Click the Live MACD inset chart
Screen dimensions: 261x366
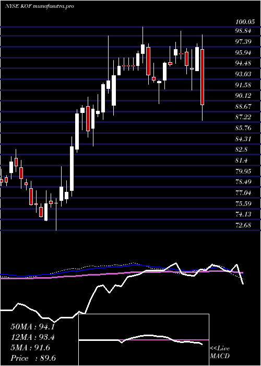tap(144, 340)
